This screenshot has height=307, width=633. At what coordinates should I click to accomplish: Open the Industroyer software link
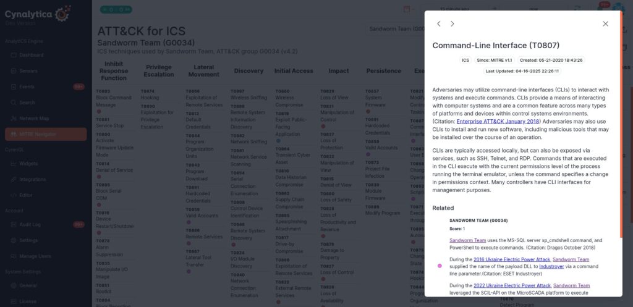tap(551, 267)
